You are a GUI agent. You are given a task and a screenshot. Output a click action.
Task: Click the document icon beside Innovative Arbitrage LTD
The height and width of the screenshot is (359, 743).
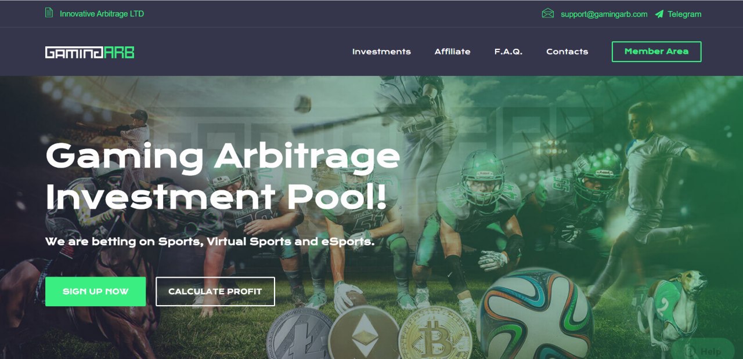(49, 13)
